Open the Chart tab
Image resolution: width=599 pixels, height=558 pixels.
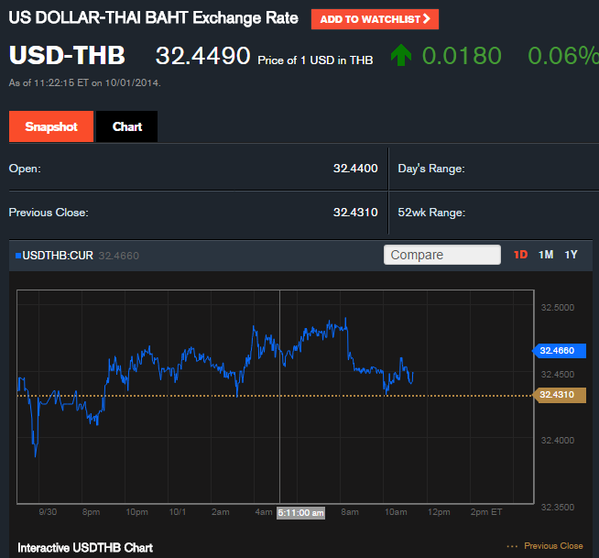(x=126, y=126)
